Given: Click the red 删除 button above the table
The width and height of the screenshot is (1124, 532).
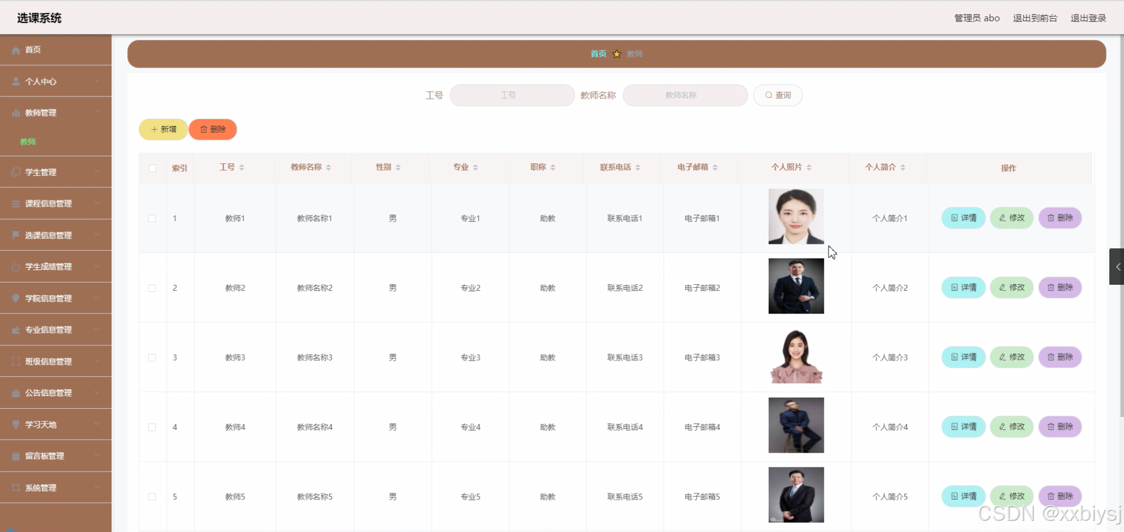Looking at the screenshot, I should [x=213, y=129].
